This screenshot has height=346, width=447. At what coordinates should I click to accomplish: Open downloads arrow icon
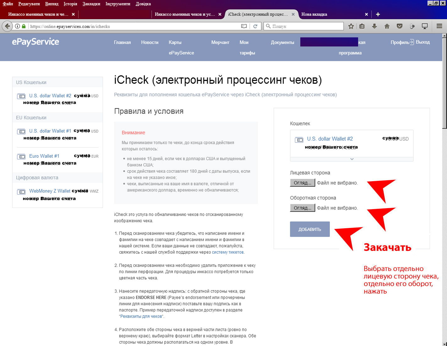(x=374, y=26)
